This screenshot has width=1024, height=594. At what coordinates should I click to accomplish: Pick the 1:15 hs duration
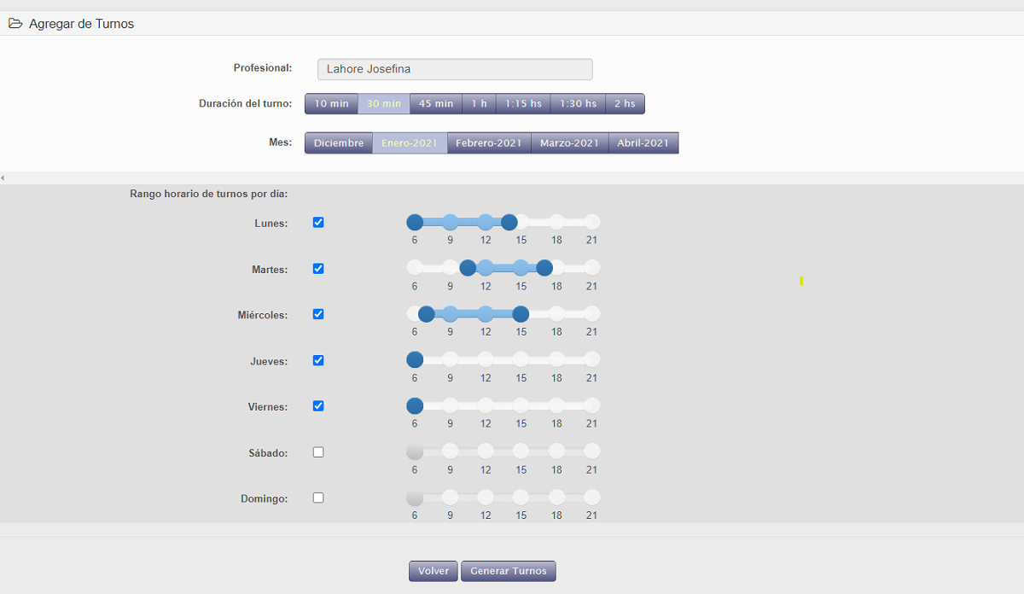[x=523, y=103]
